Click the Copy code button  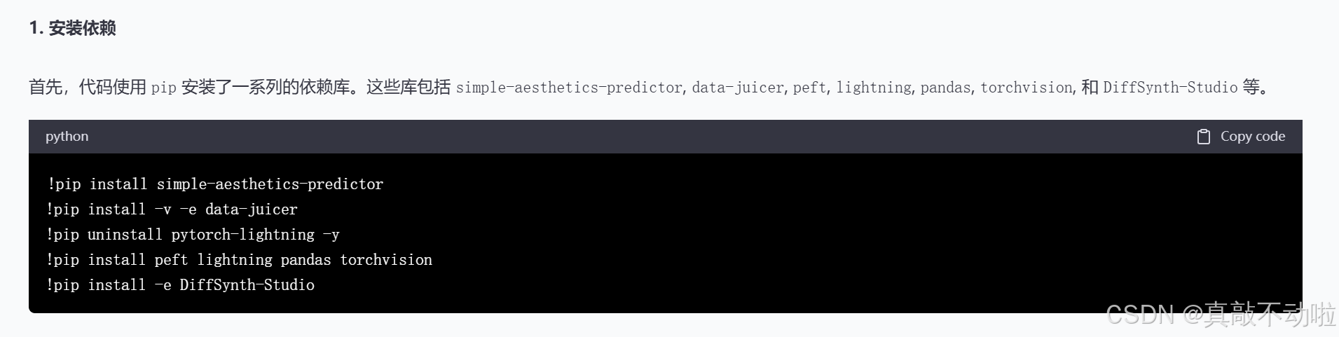click(x=1241, y=137)
